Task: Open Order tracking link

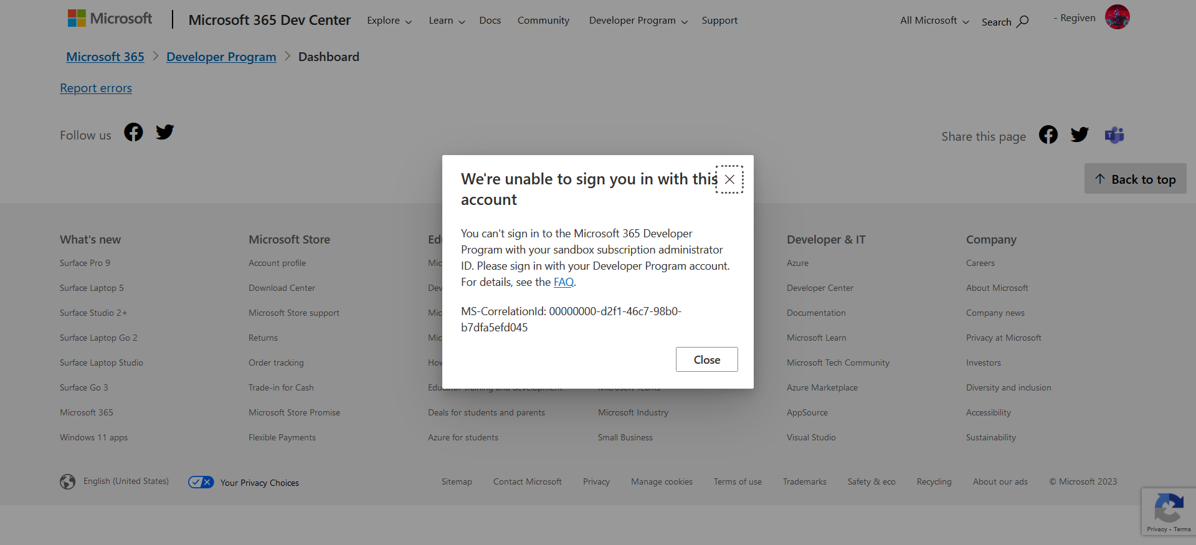Action: [276, 363]
